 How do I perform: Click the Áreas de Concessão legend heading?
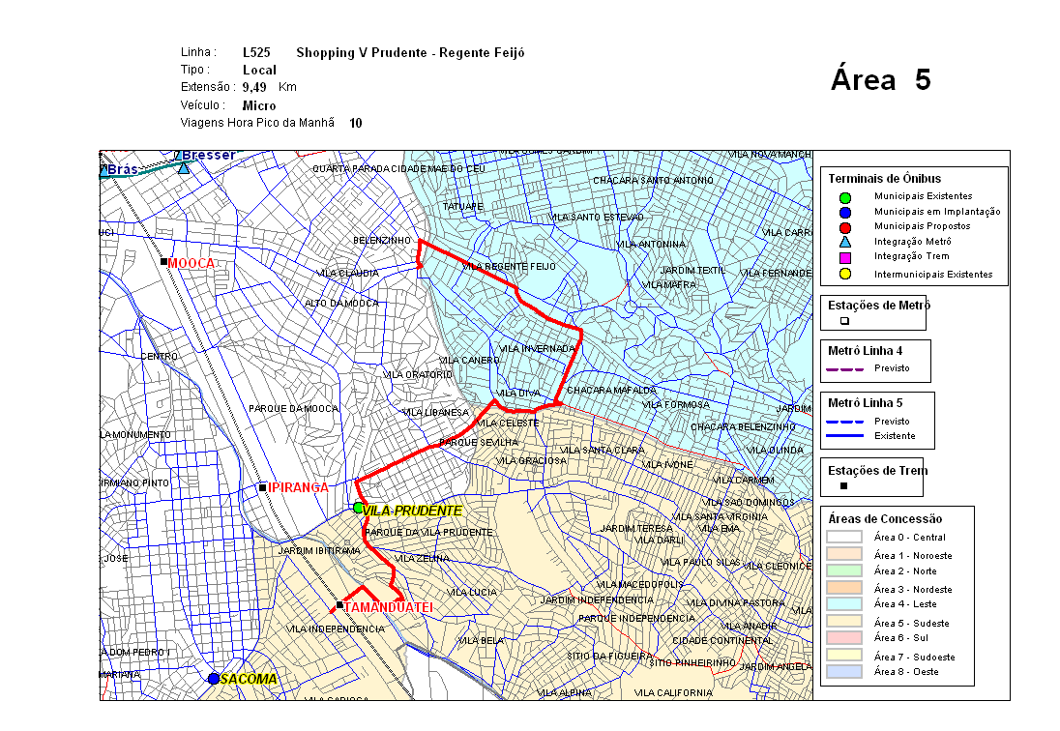(885, 519)
